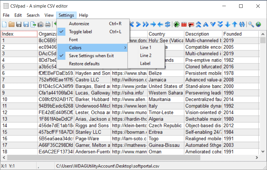The height and width of the screenshot is (170, 267).
Task: Click the blue left arrow toolbar icon
Action: coord(160,24)
